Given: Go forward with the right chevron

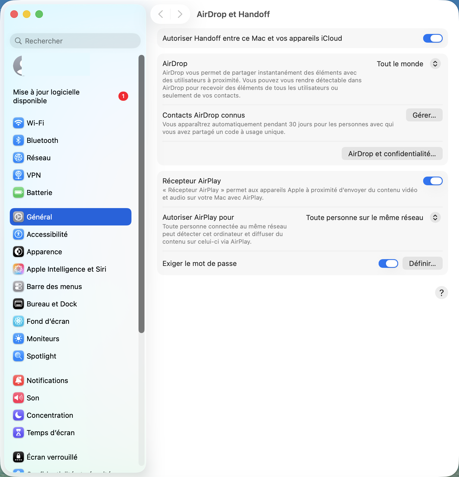Looking at the screenshot, I should [x=180, y=14].
